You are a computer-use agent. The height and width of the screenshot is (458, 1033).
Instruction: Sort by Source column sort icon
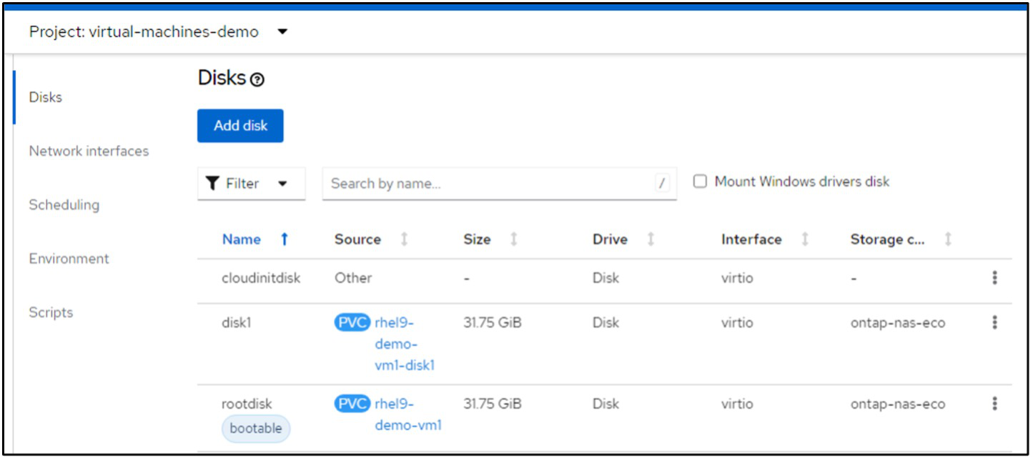pyautogui.click(x=404, y=239)
